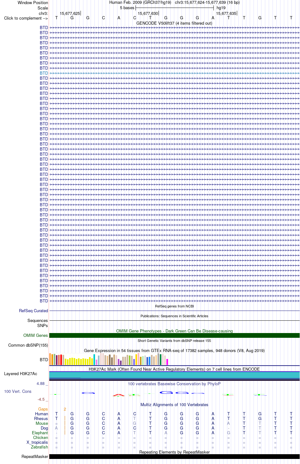Click the Rhesus alignment row label
The width and height of the screenshot is (300, 464).
pyautogui.click(x=41, y=418)
